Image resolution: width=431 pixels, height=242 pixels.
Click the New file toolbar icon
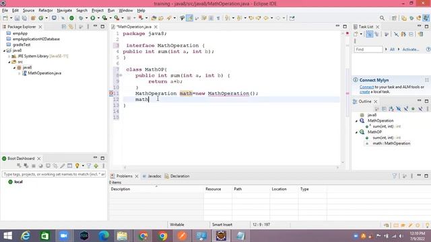tap(5, 18)
